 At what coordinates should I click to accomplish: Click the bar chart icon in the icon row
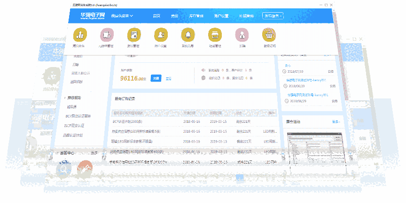coord(80,35)
